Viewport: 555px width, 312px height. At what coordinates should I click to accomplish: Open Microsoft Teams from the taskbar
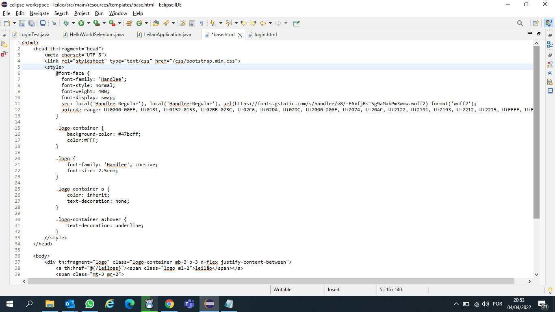pyautogui.click(x=189, y=304)
